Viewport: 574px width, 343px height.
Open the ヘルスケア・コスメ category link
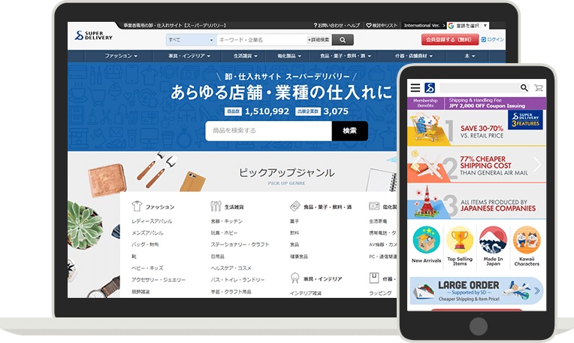pyautogui.click(x=231, y=269)
